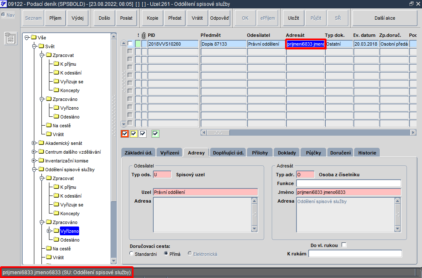Select the Standardní delivery route radio

click(x=131, y=254)
